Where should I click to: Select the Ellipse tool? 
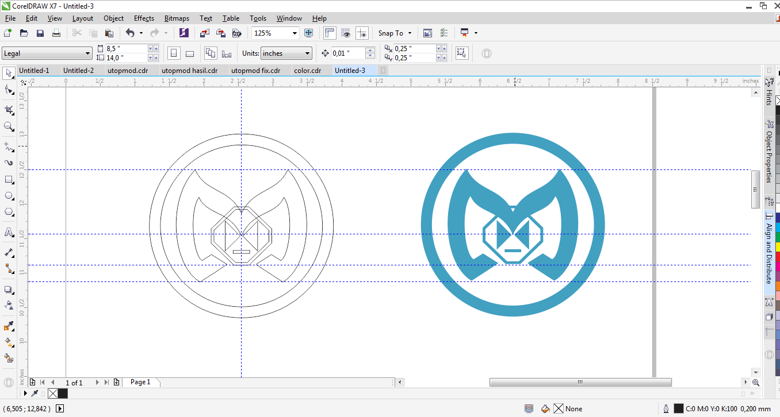tap(9, 196)
